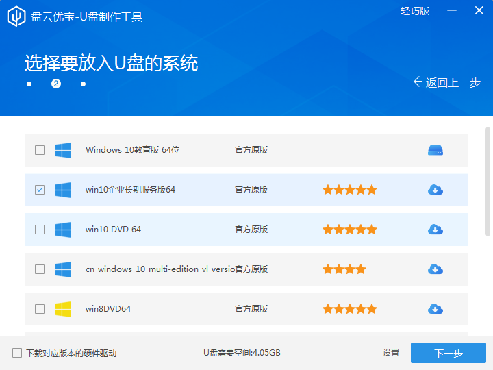Click the cloud download icon for cn_windows_10_multi-edition

pos(435,269)
